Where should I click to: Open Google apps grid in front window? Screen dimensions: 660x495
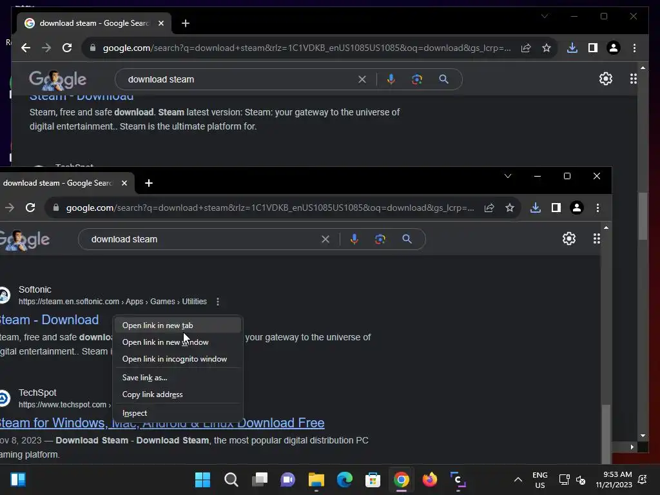(596, 238)
